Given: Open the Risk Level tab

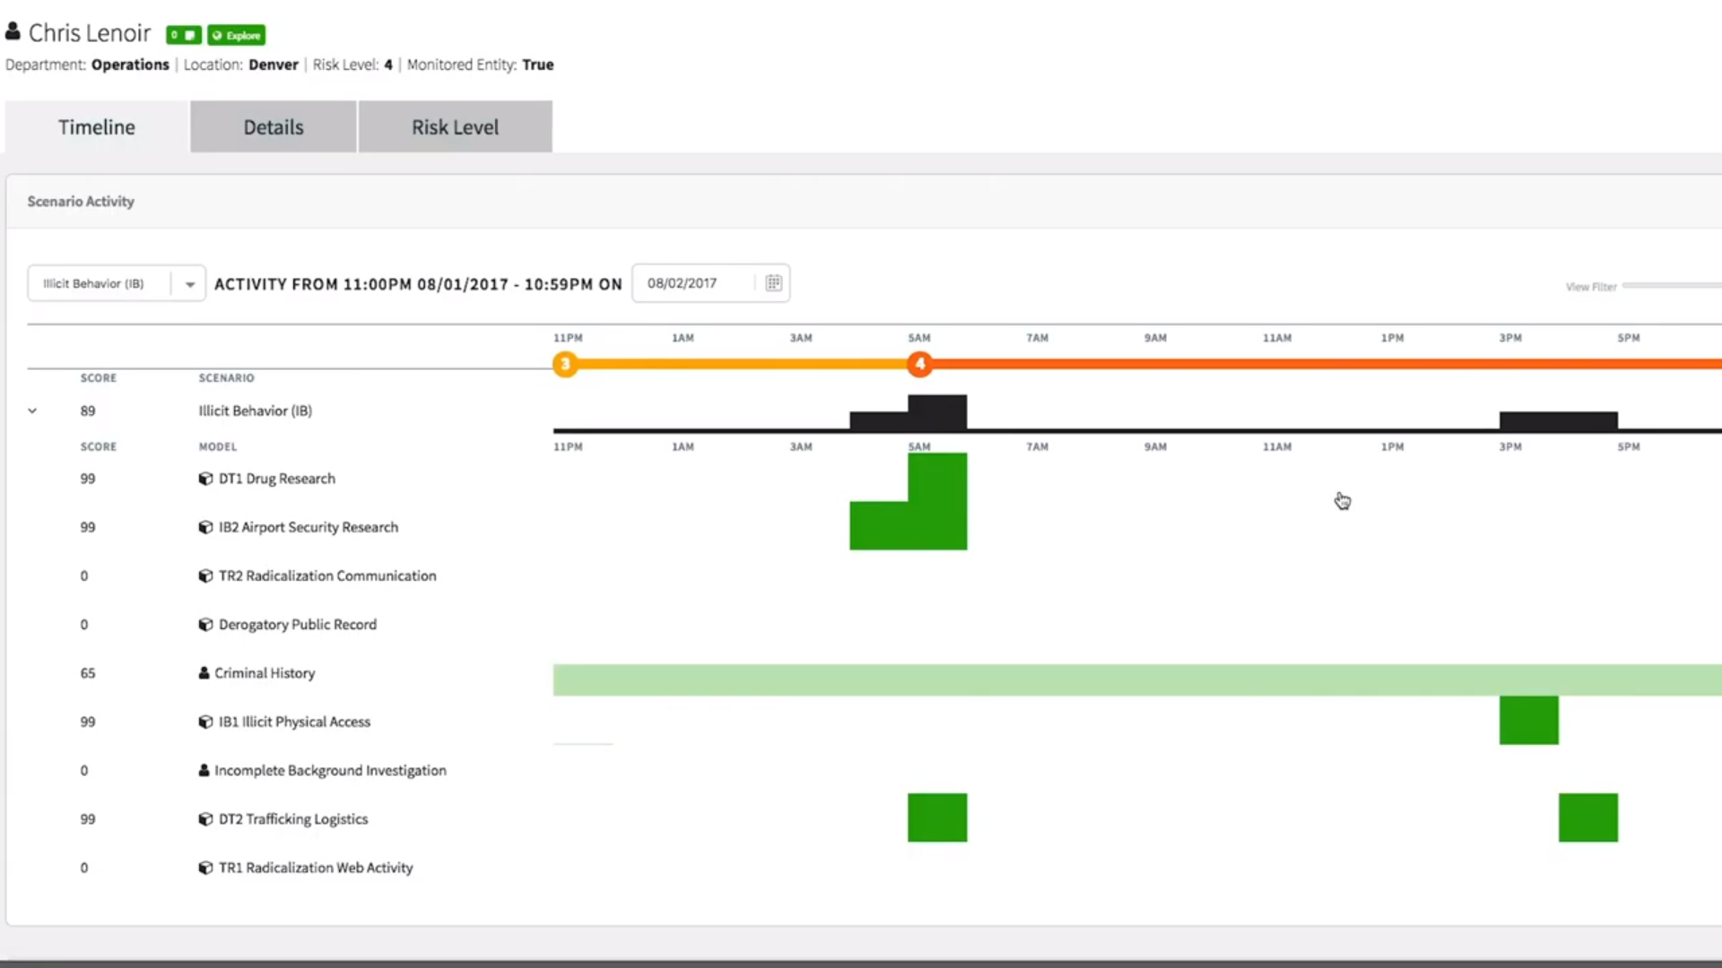Looking at the screenshot, I should tap(455, 126).
